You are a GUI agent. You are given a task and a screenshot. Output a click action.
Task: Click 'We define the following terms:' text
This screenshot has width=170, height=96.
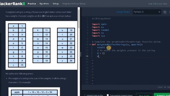(19, 74)
